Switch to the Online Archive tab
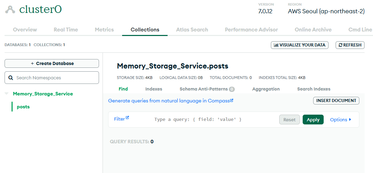Screen dimensions: 373x173 pos(313,30)
